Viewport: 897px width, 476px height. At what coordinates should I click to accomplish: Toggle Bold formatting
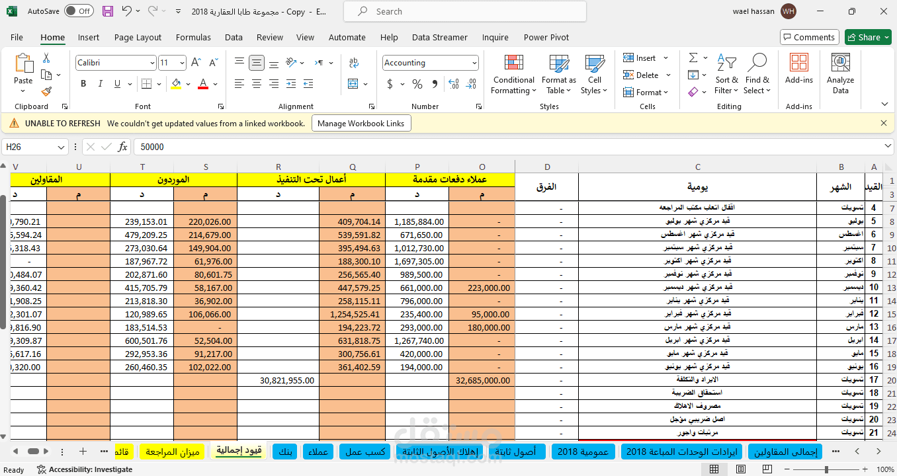tap(83, 84)
